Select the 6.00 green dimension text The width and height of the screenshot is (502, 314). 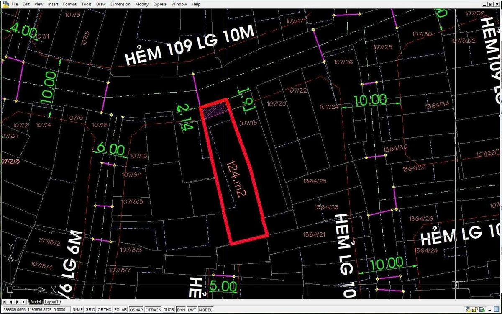tap(111, 149)
